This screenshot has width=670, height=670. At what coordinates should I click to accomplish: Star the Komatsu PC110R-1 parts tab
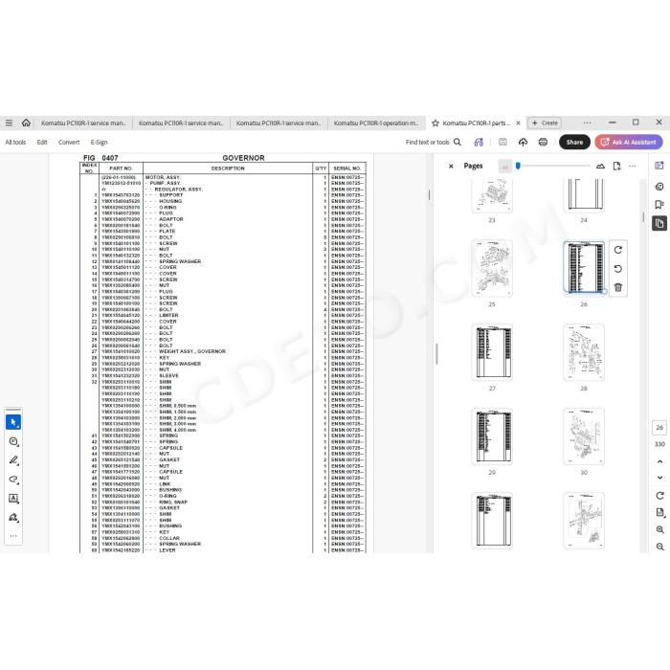point(435,123)
